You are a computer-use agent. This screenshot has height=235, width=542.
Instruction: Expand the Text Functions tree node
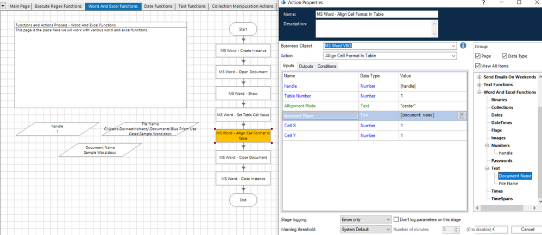point(479,84)
